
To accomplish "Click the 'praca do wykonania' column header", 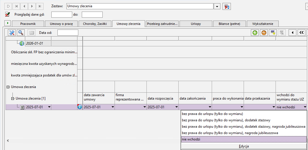I will (x=228, y=98).
